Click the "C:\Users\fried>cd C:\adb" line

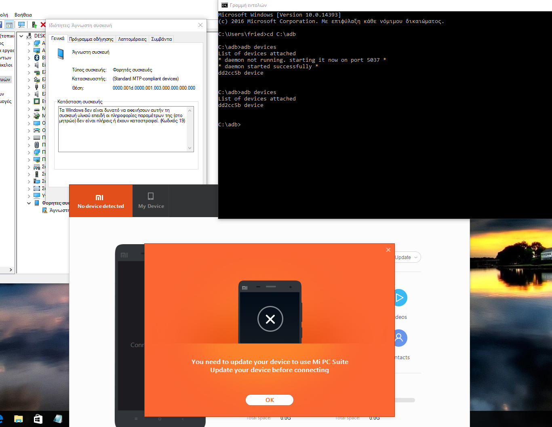click(x=257, y=34)
